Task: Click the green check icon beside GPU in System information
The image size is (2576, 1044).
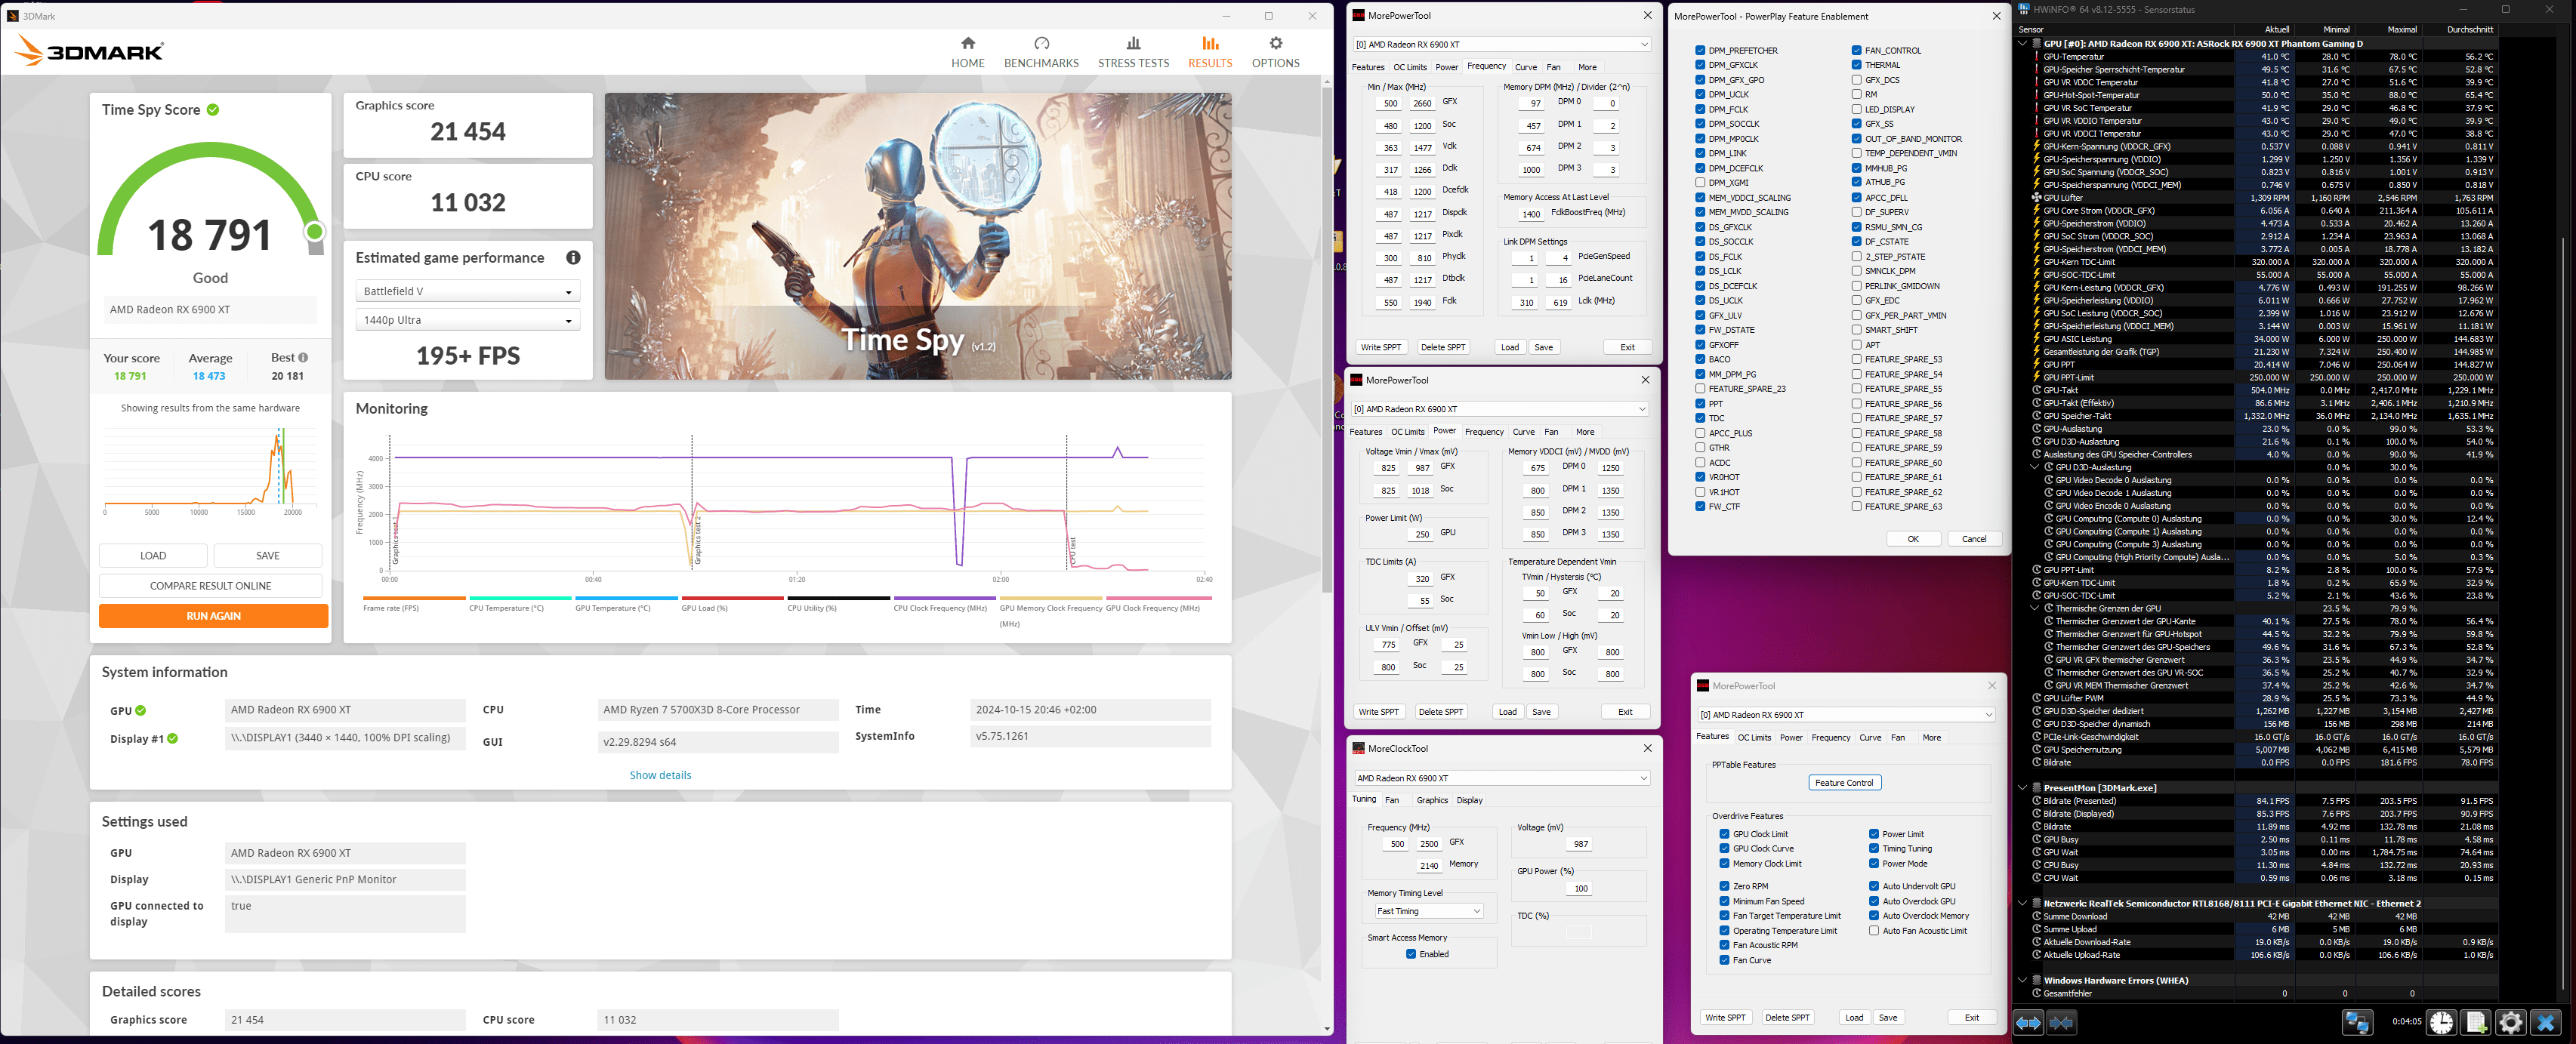Action: (141, 711)
